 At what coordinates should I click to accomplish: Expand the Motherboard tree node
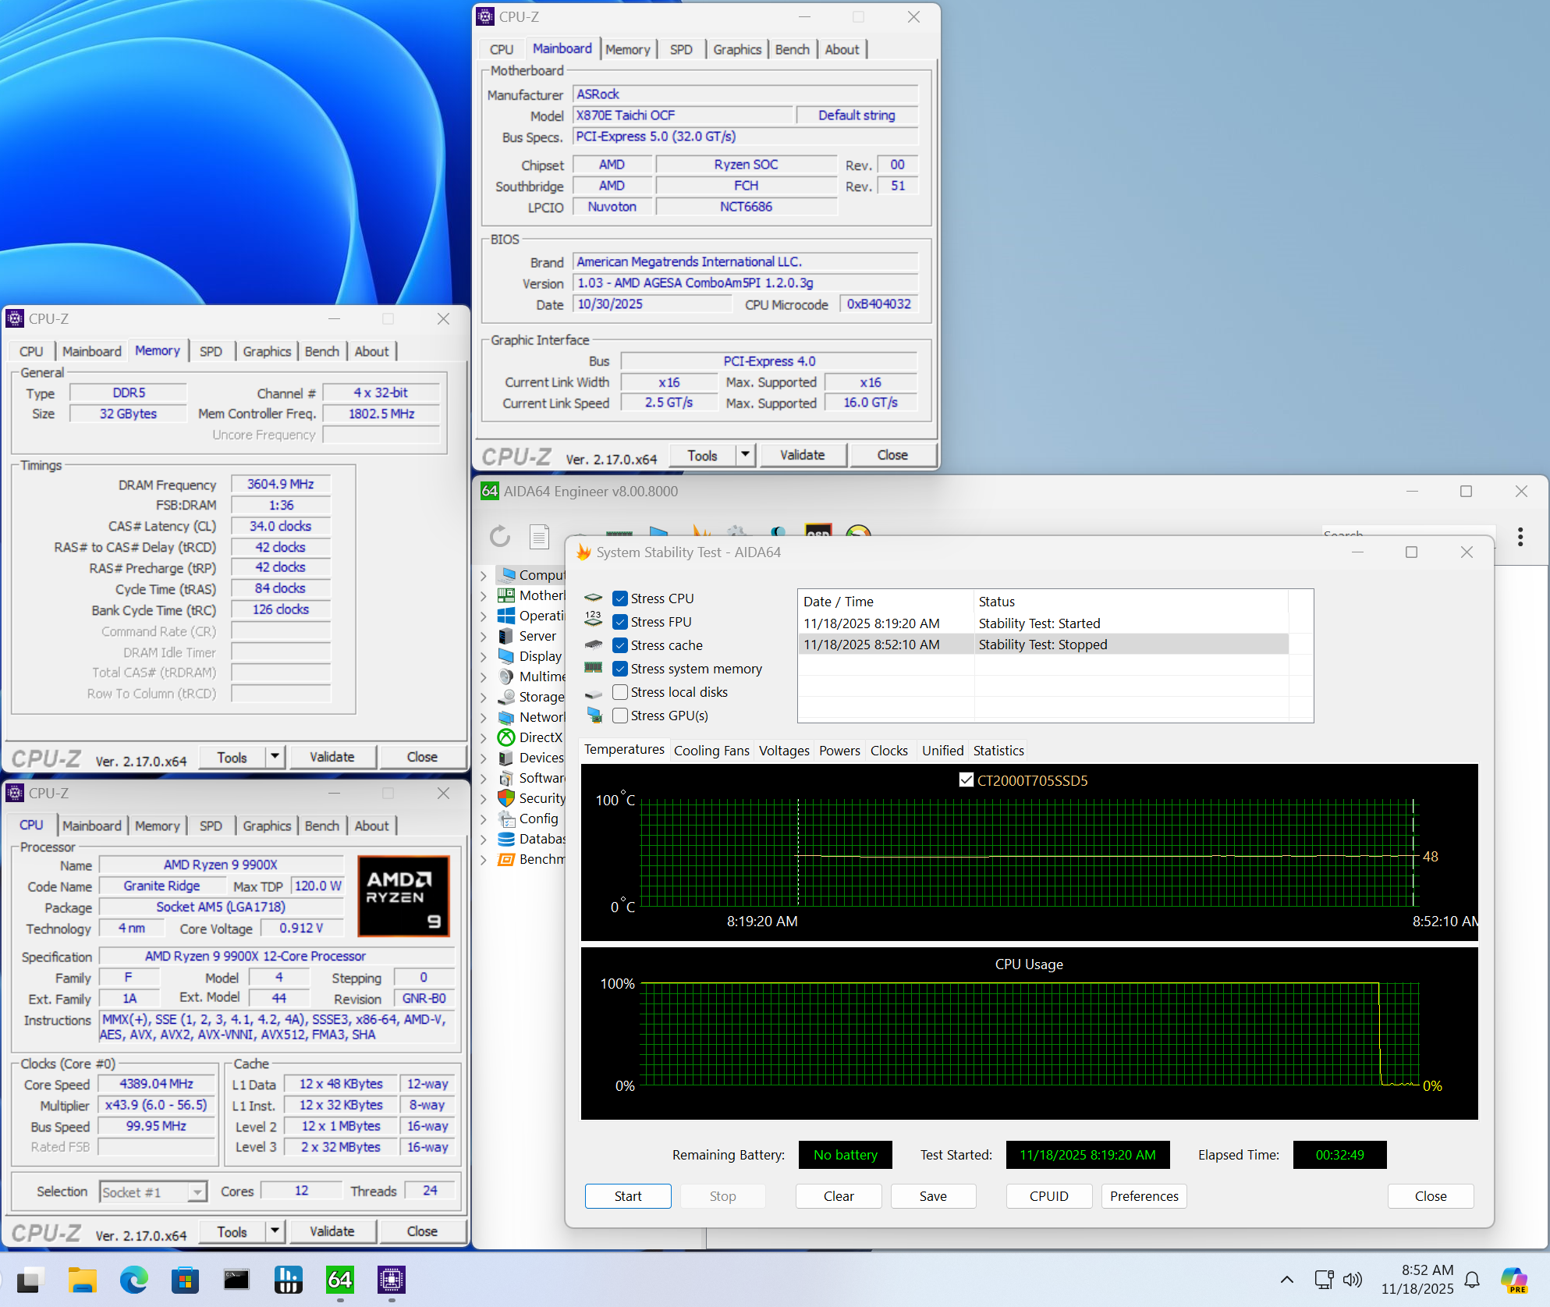485,595
